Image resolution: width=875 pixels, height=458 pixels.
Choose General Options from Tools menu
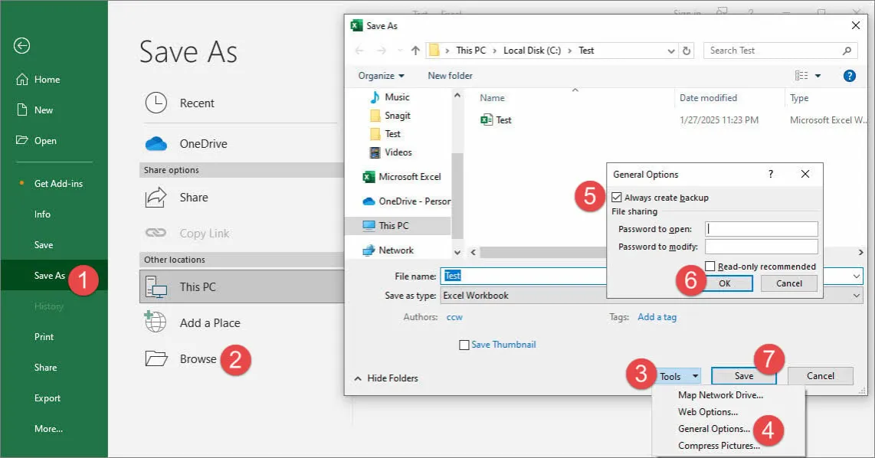[713, 429]
